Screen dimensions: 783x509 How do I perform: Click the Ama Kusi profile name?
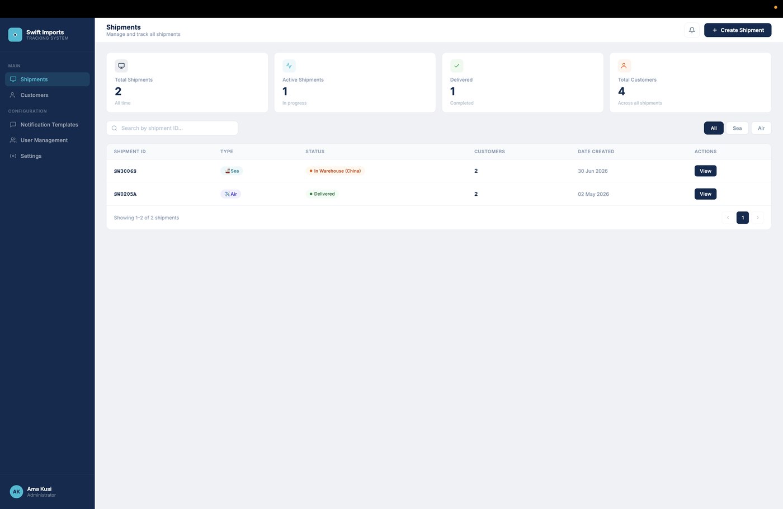click(x=39, y=489)
